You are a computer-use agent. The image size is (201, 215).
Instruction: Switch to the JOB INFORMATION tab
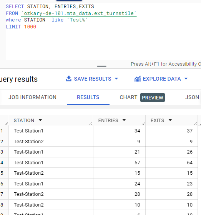click(x=32, y=97)
